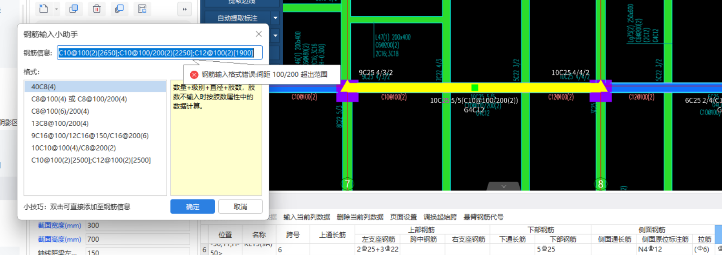
Task: Edit section height value 700
Action: coord(138,239)
